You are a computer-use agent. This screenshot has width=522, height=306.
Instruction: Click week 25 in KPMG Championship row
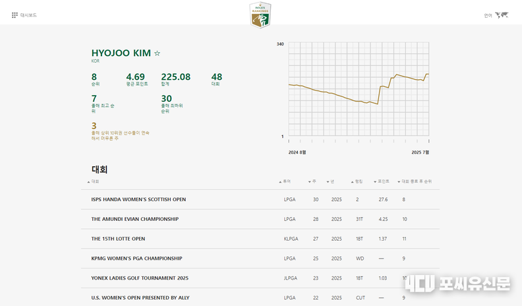(316, 259)
